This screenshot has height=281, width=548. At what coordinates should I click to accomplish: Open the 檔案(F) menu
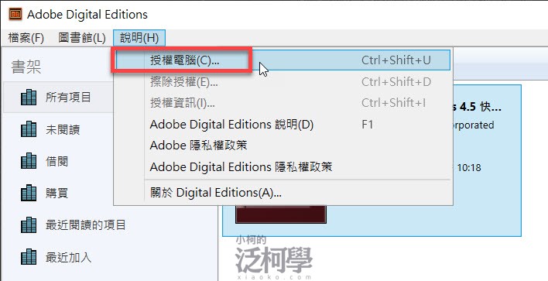point(26,37)
